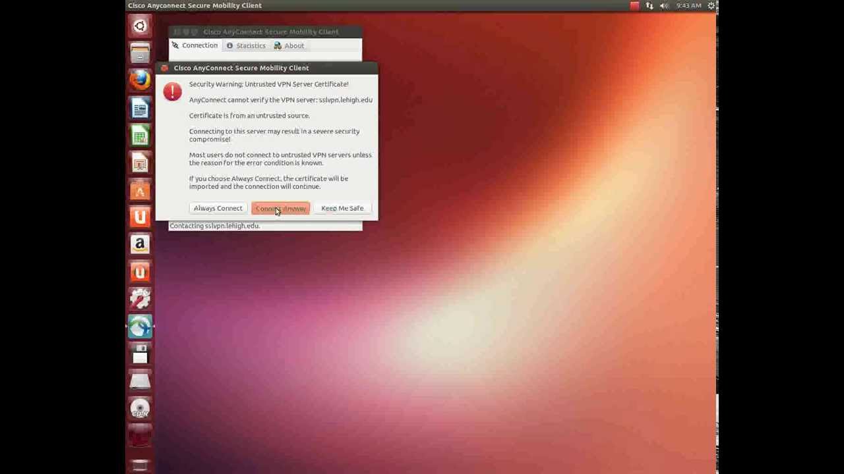Open the network indicator in top panel
The width and height of the screenshot is (844, 474).
pyautogui.click(x=649, y=5)
